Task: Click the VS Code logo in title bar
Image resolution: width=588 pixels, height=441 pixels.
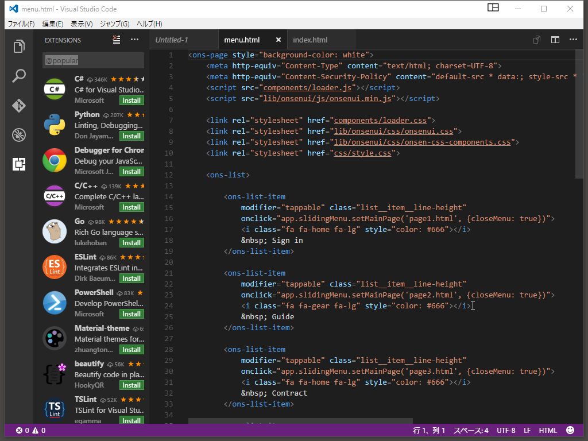Action: click(14, 9)
